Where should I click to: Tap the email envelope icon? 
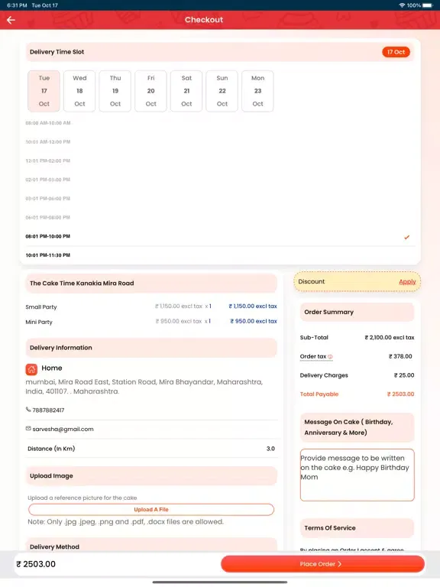(x=28, y=428)
